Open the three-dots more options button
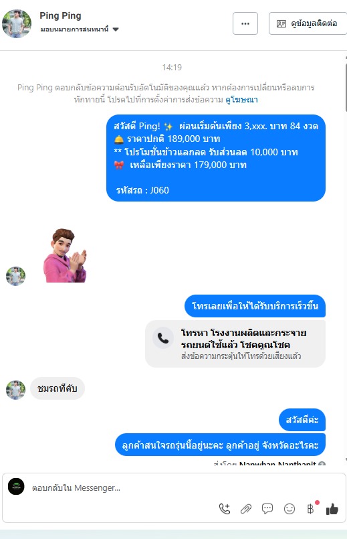 245,23
